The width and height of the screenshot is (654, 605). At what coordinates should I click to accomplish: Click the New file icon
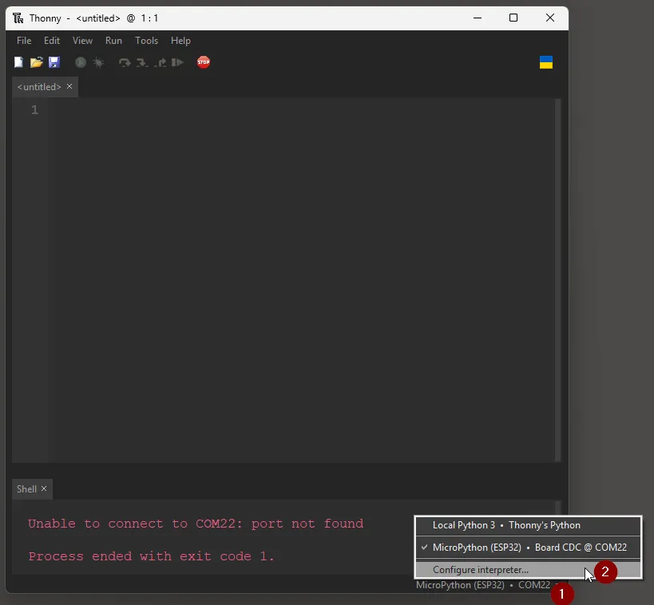pyautogui.click(x=18, y=61)
